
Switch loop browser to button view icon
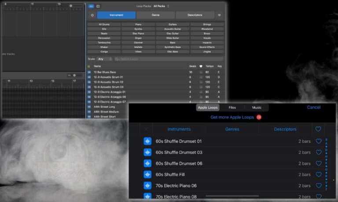91,6
